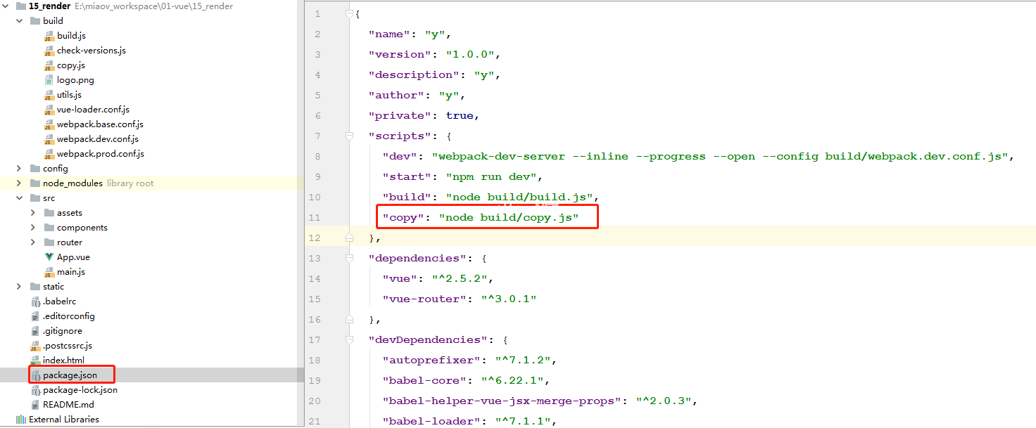Open main.js under src
This screenshot has height=428, width=1036.
point(70,272)
